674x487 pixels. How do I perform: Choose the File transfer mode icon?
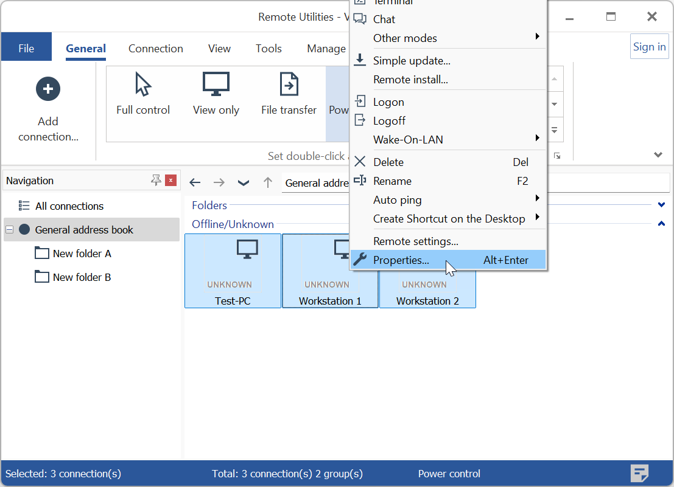click(x=289, y=85)
